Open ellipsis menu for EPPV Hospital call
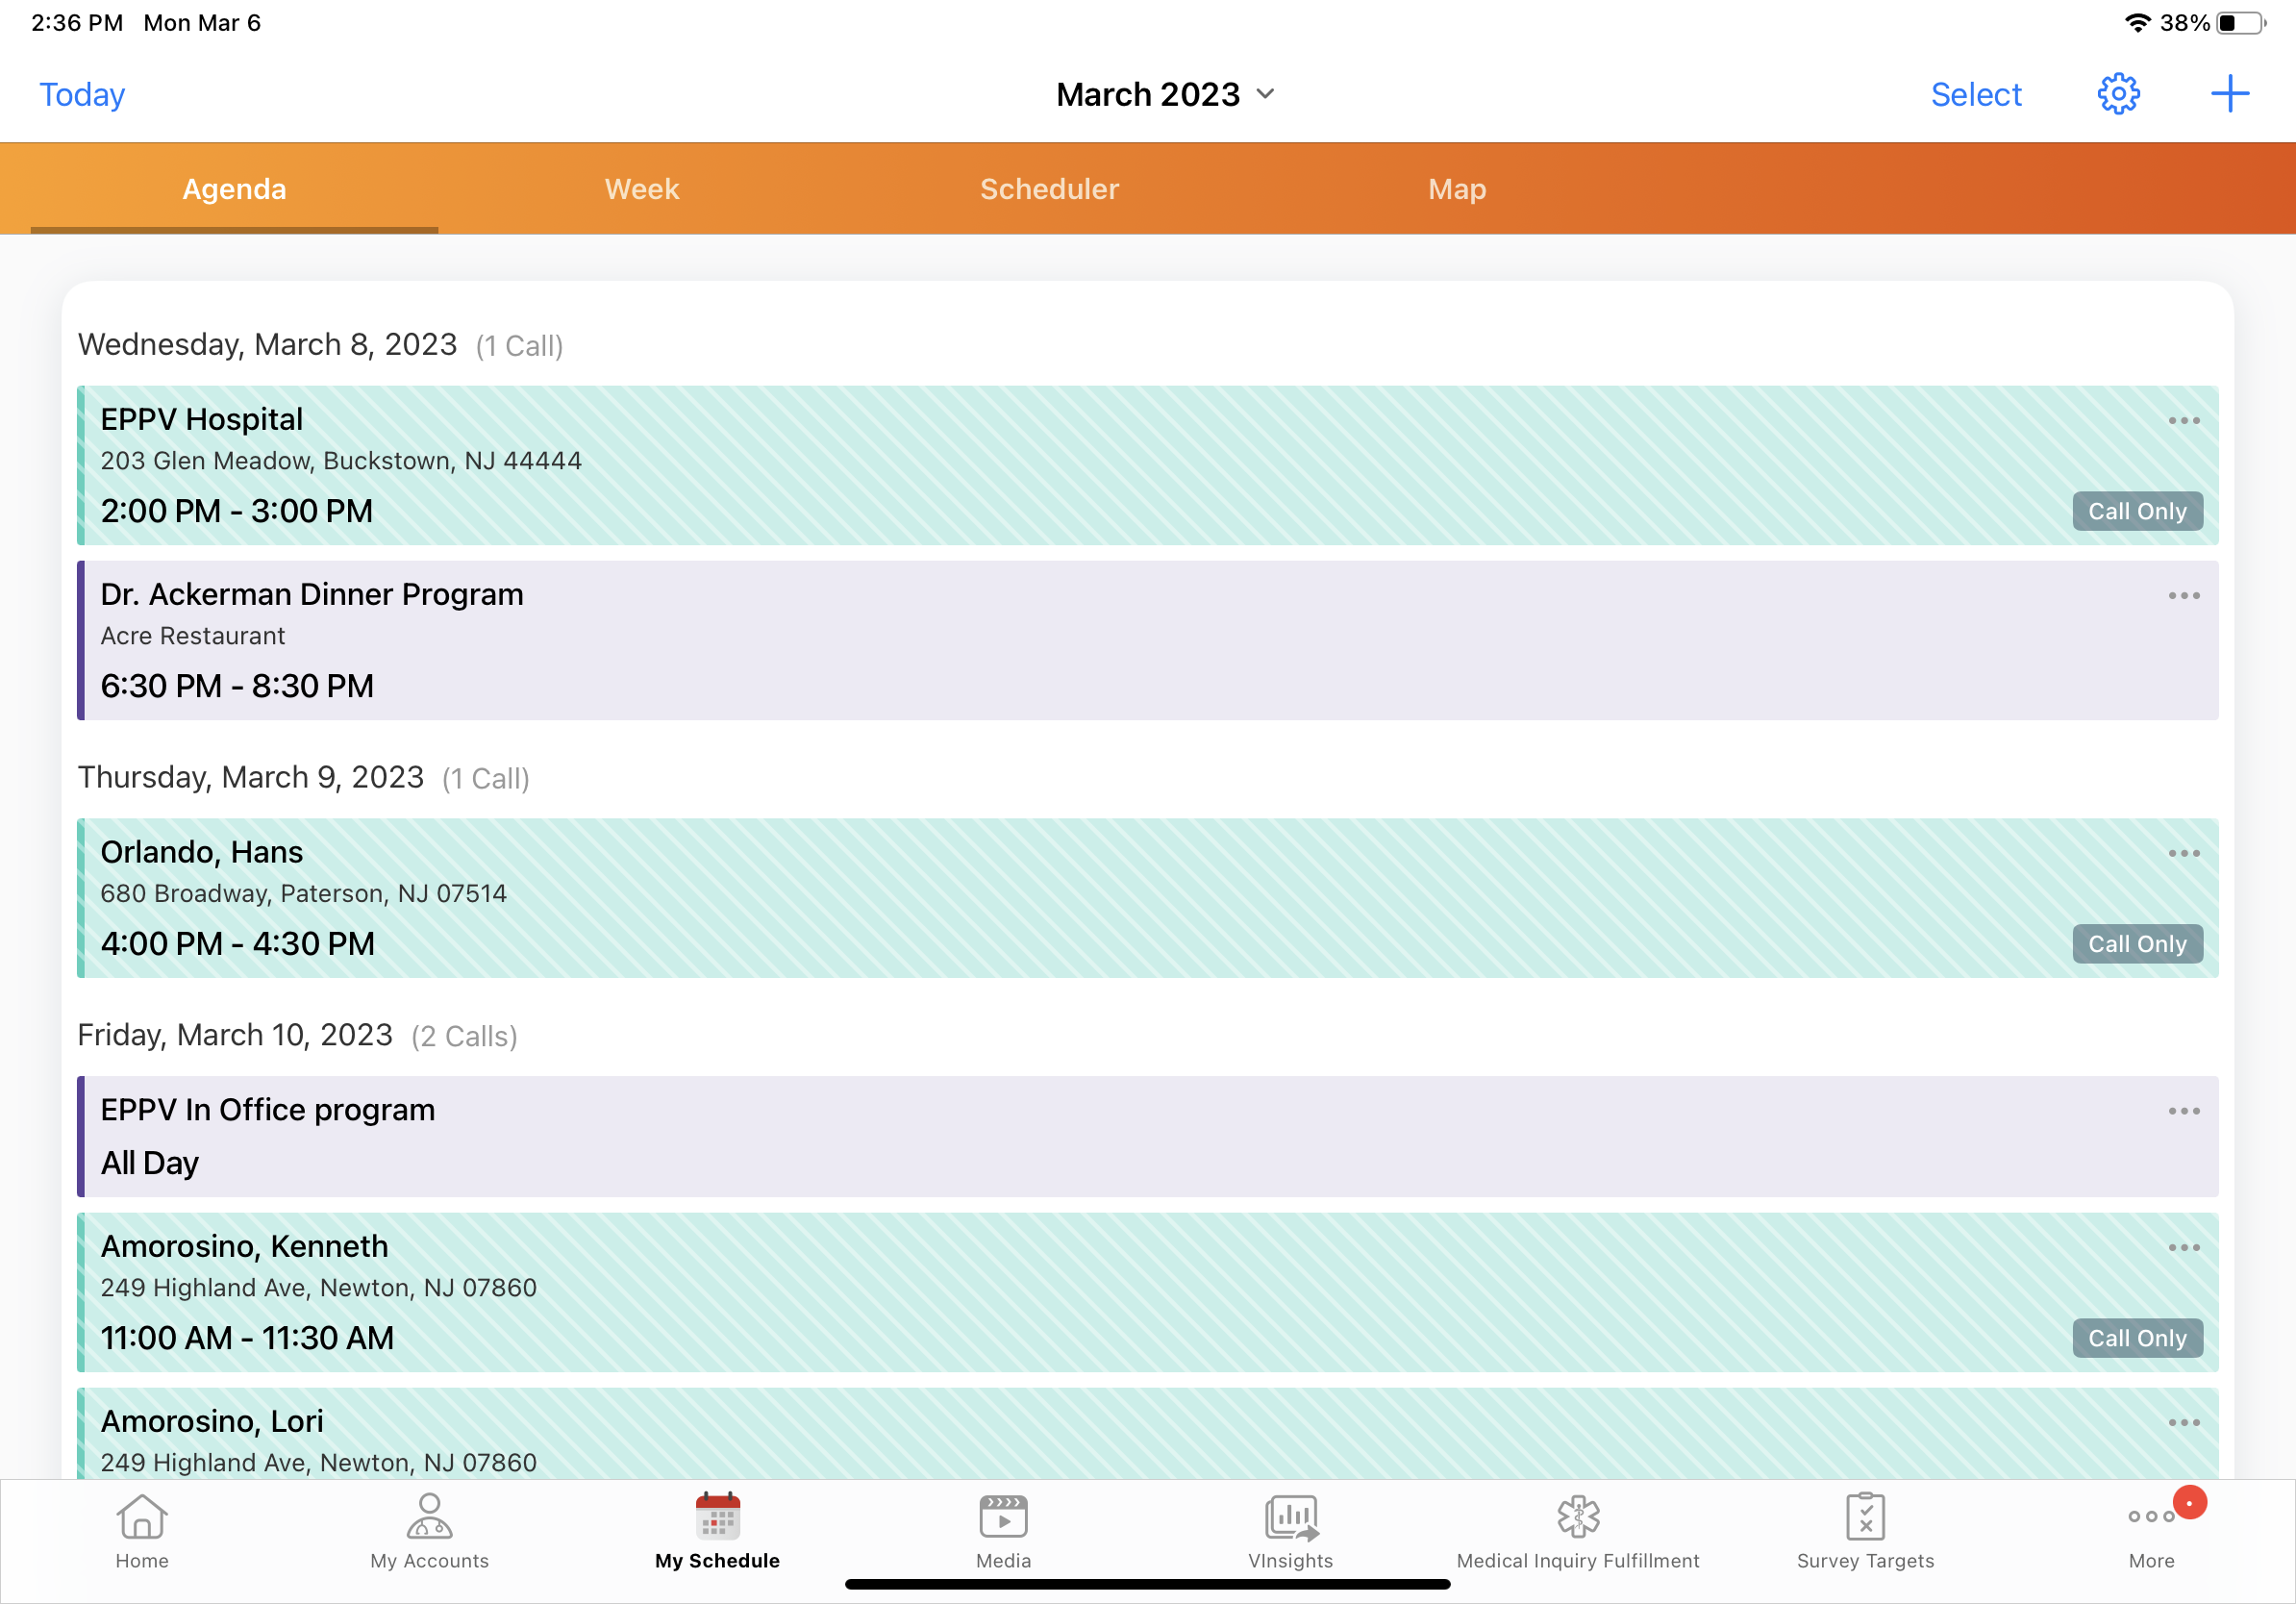 pos(2183,421)
